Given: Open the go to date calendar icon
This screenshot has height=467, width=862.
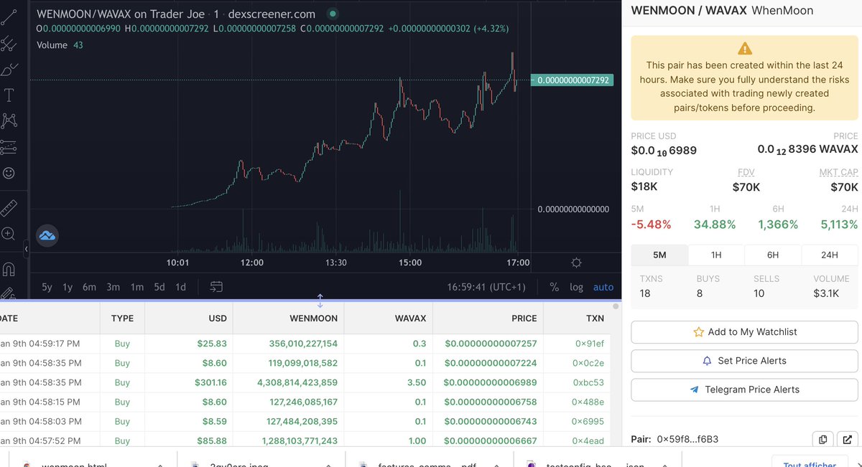Looking at the screenshot, I should [x=216, y=287].
